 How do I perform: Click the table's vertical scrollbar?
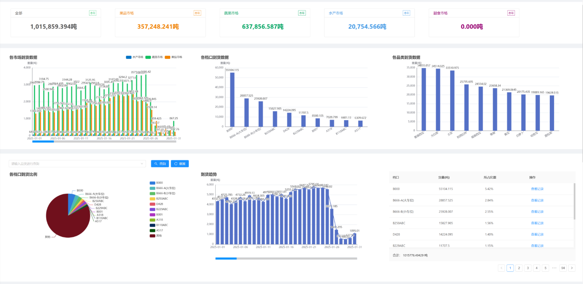575,201
